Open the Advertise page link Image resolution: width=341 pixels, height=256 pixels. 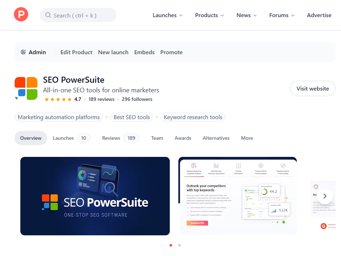[319, 15]
